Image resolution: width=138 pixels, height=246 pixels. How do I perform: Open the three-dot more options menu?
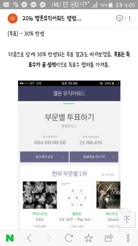129,18
